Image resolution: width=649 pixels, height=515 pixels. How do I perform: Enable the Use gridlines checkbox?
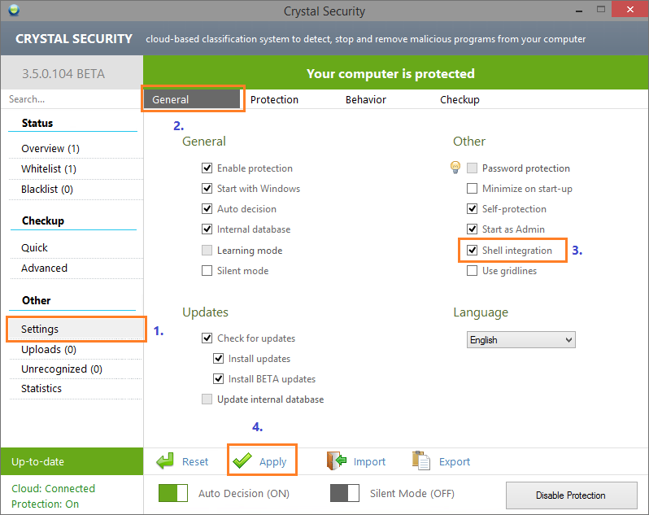click(473, 271)
